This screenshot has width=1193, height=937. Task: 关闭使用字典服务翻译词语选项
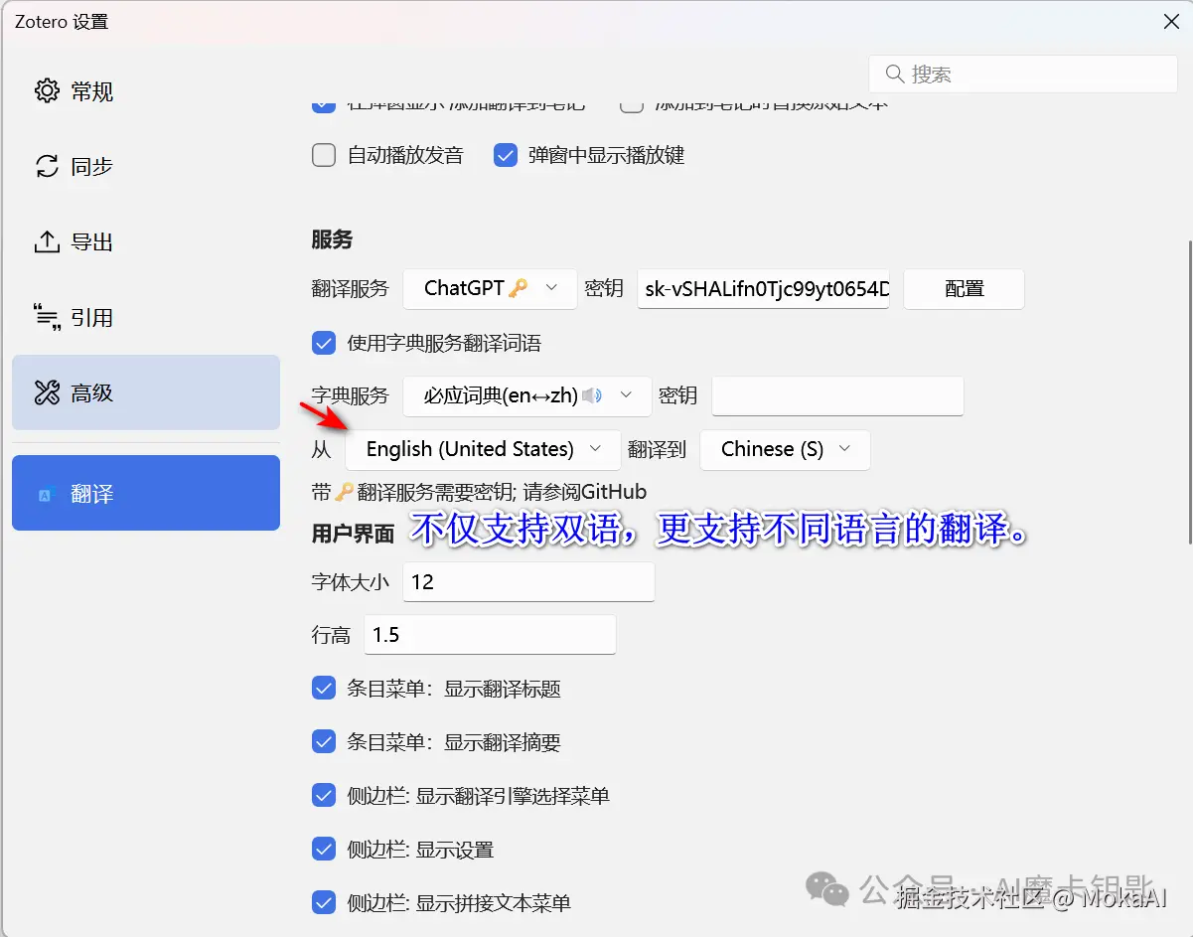tap(323, 343)
